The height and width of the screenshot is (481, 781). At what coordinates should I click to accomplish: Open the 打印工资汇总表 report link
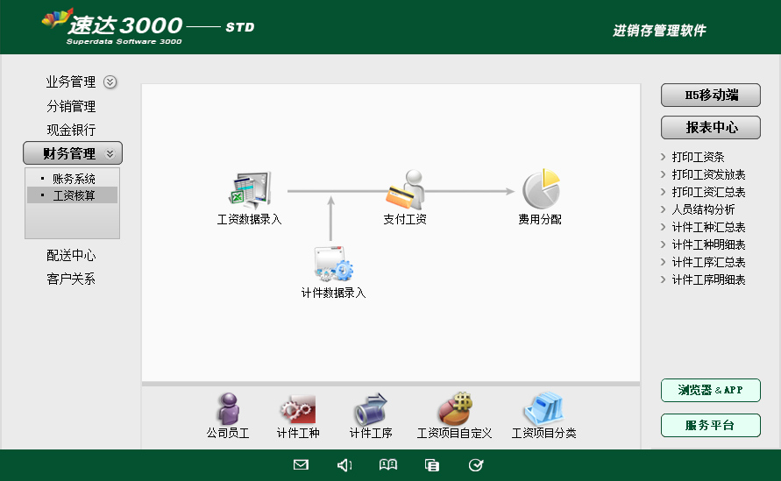tap(708, 192)
